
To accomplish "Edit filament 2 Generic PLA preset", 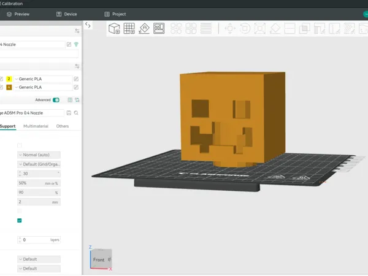I will point(76,79).
